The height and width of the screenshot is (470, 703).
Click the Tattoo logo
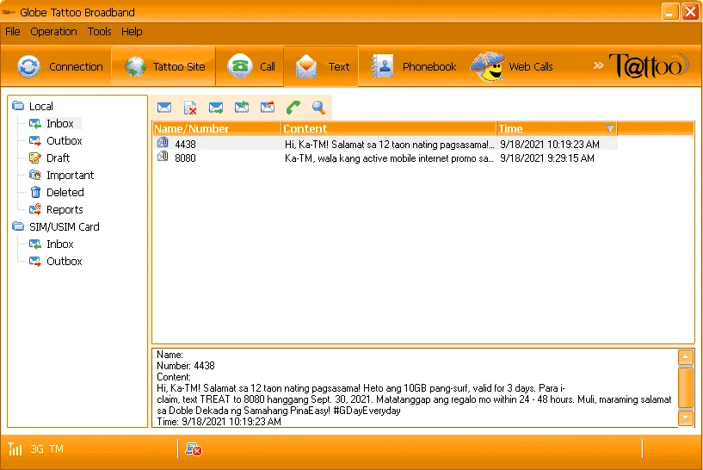pos(648,65)
